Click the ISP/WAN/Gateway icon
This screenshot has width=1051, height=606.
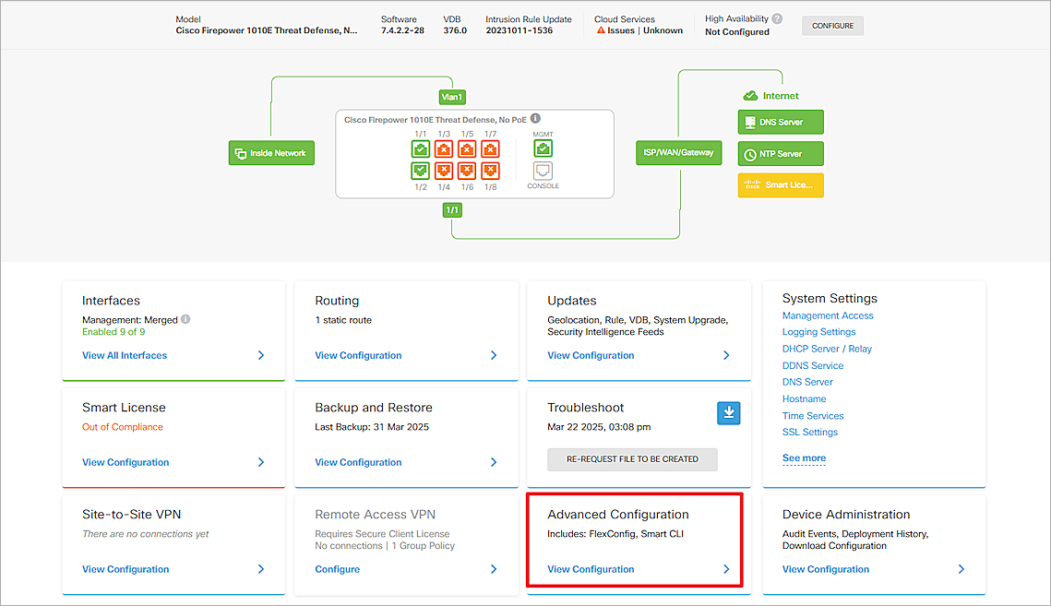[x=678, y=153]
